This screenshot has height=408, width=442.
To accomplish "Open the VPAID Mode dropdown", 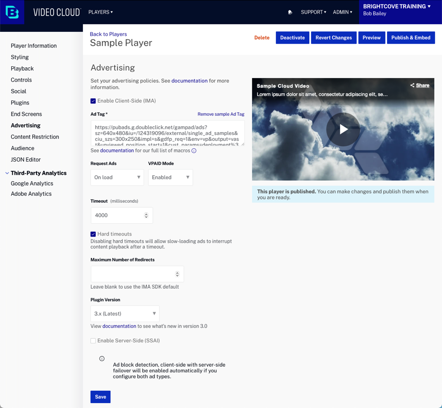I will click(x=170, y=177).
